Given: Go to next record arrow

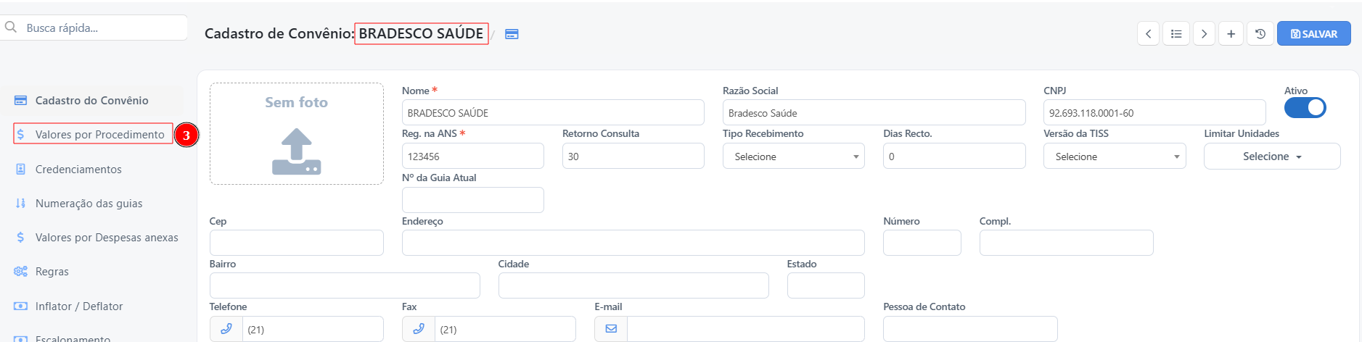Looking at the screenshot, I should pos(1204,34).
